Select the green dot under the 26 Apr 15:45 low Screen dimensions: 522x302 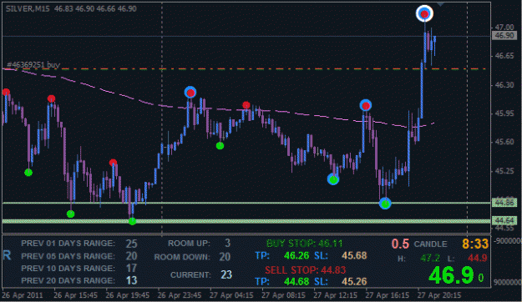pyautogui.click(x=71, y=214)
